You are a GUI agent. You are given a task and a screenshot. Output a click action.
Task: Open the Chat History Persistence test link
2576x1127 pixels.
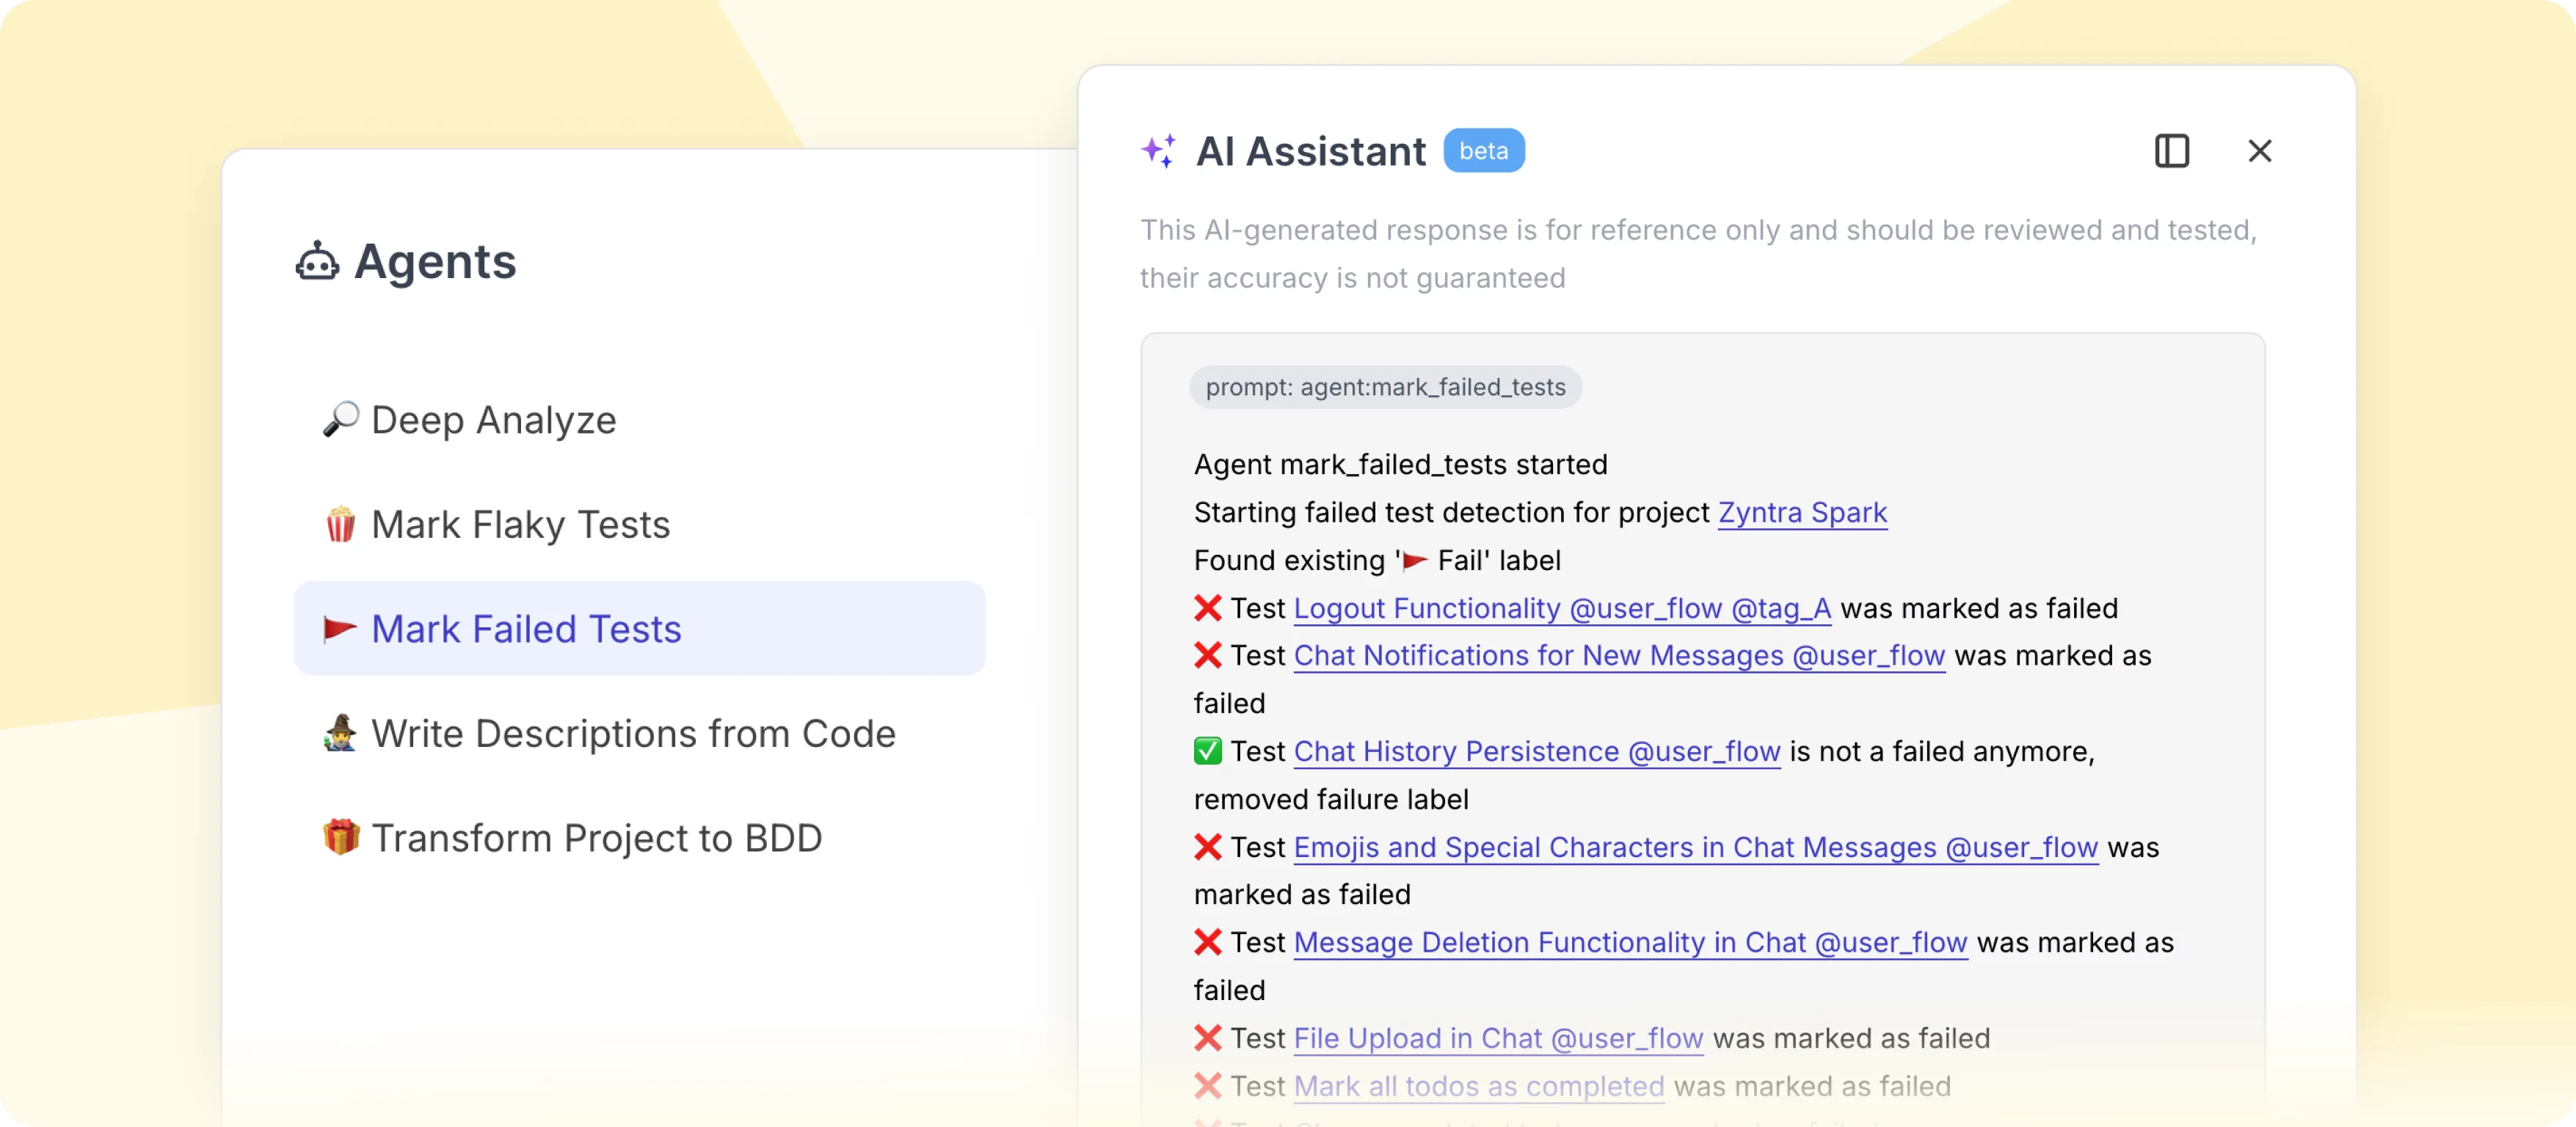pyautogui.click(x=1536, y=752)
